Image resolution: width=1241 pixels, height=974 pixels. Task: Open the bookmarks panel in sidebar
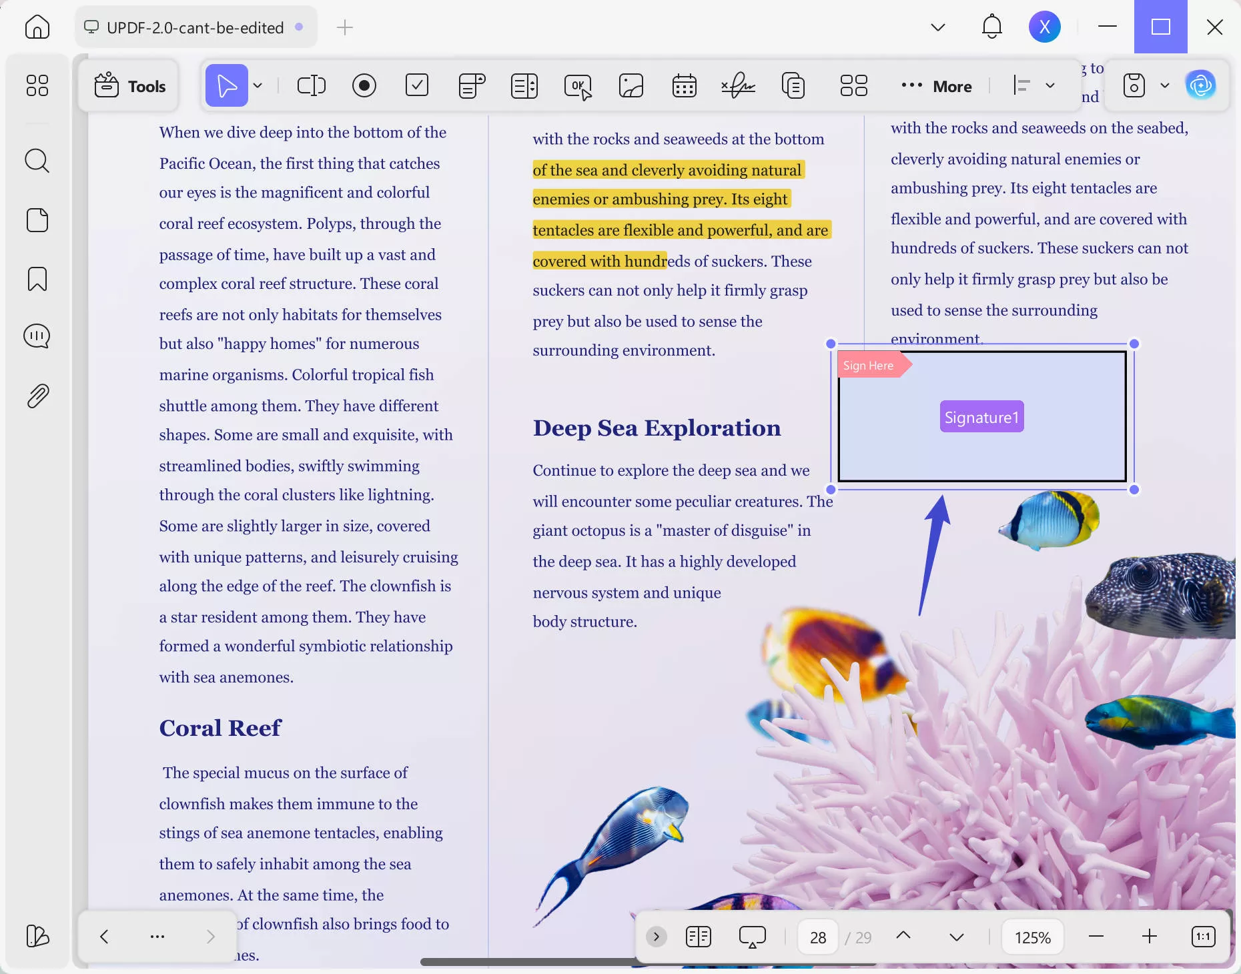[37, 279]
